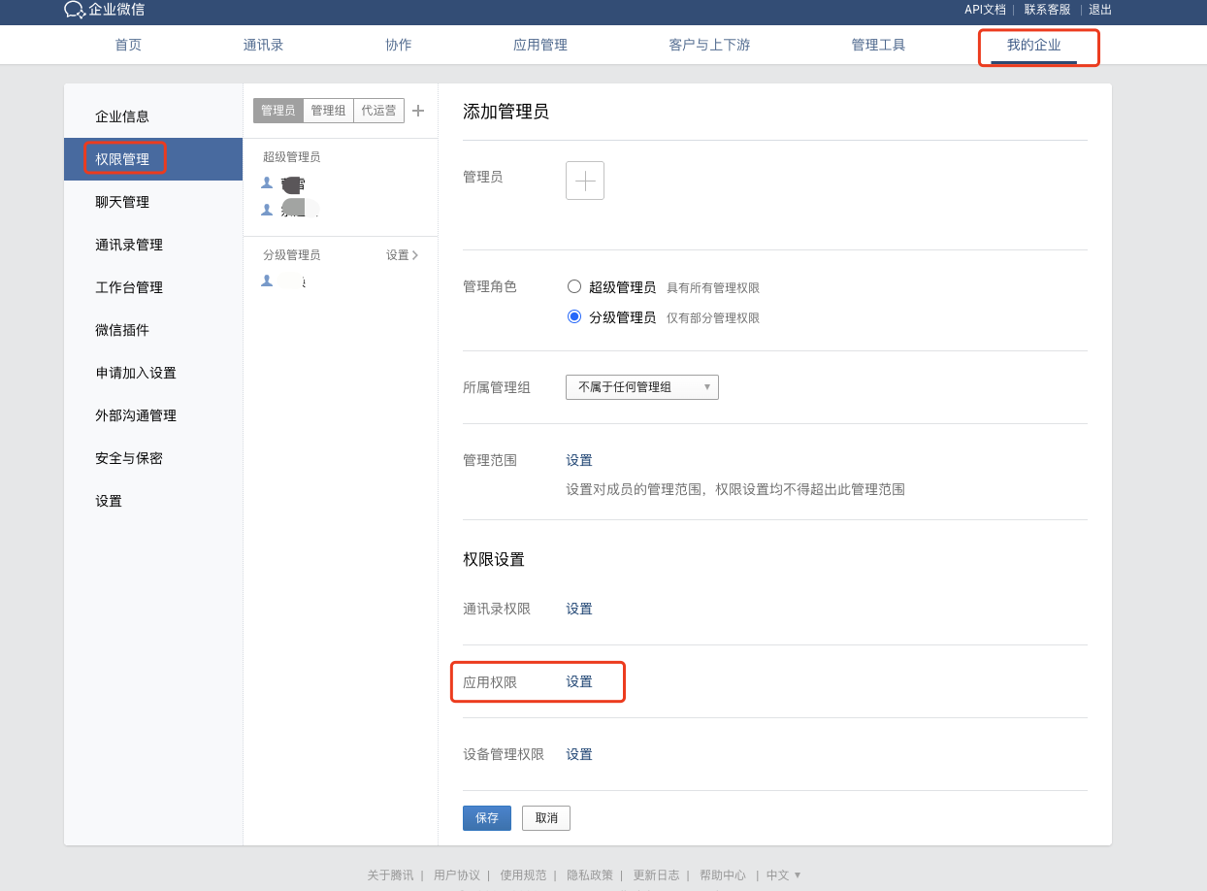Click 设置 link for 应用权限

[579, 681]
